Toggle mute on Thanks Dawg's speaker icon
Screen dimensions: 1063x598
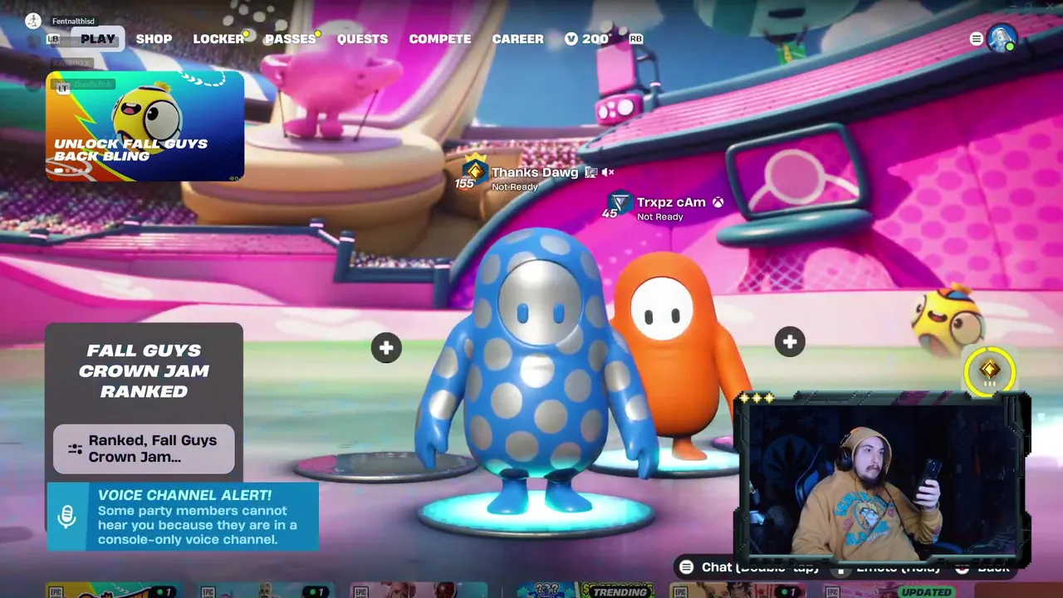click(607, 173)
